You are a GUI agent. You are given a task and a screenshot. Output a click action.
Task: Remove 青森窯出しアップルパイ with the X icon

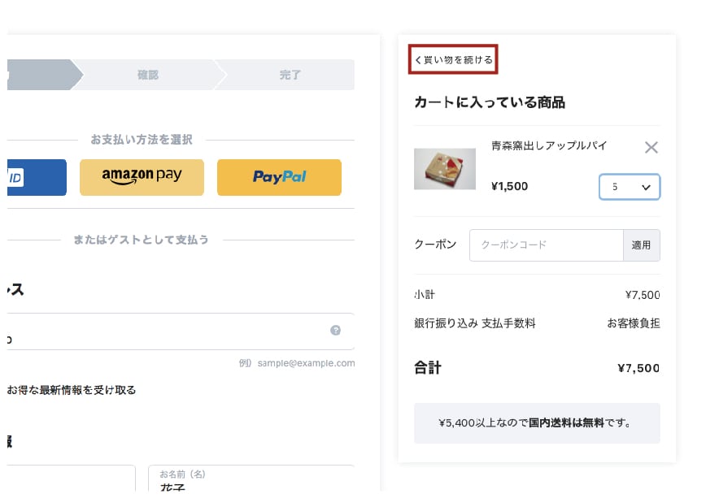651,147
